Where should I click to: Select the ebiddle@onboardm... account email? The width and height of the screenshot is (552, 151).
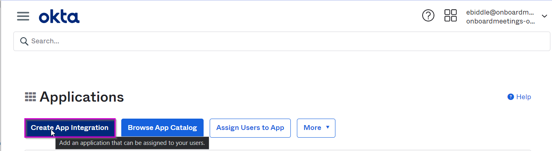tap(500, 13)
